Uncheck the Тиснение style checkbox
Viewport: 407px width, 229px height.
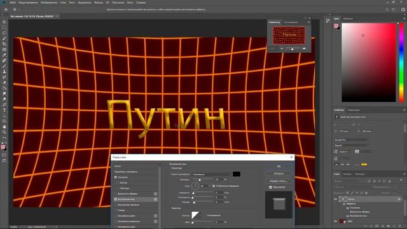[116, 177]
